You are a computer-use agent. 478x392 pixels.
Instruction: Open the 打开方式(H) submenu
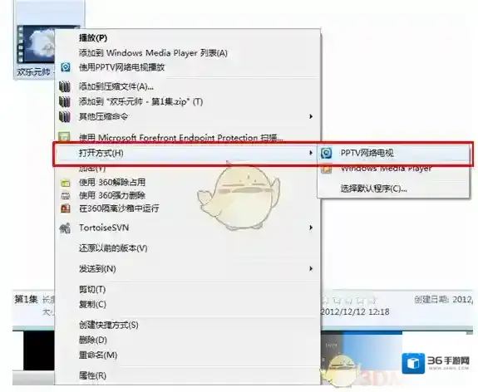[x=101, y=153]
